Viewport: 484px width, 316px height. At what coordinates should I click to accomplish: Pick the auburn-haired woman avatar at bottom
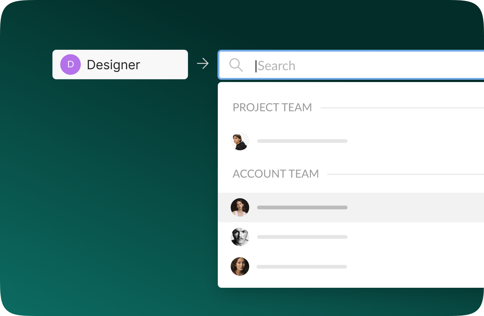pyautogui.click(x=240, y=267)
